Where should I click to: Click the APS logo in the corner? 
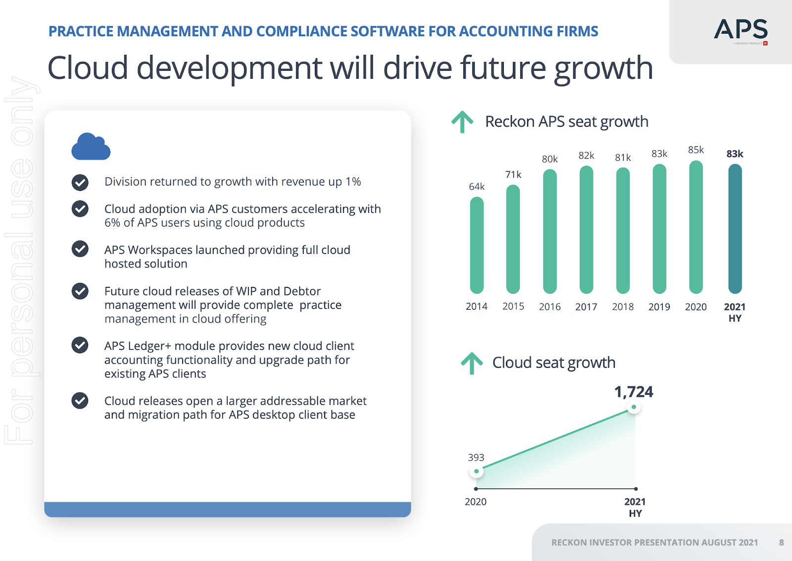click(x=741, y=31)
